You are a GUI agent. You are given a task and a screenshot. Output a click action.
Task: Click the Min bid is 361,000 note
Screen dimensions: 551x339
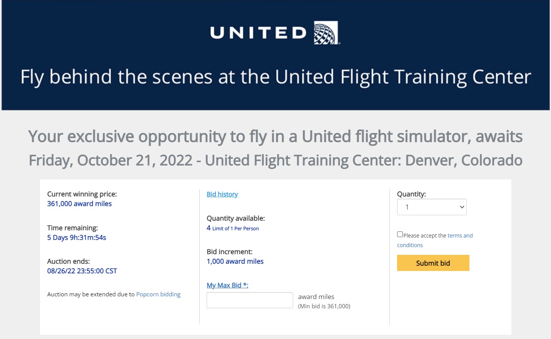[x=324, y=306]
